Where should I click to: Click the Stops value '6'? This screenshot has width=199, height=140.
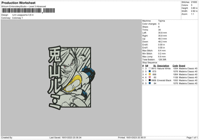(x=159, y=27)
